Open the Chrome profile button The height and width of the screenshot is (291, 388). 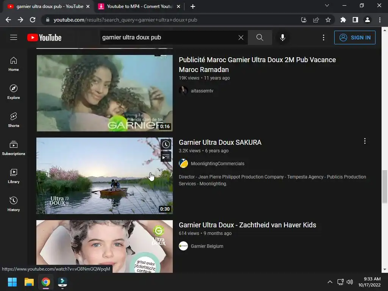click(x=368, y=20)
